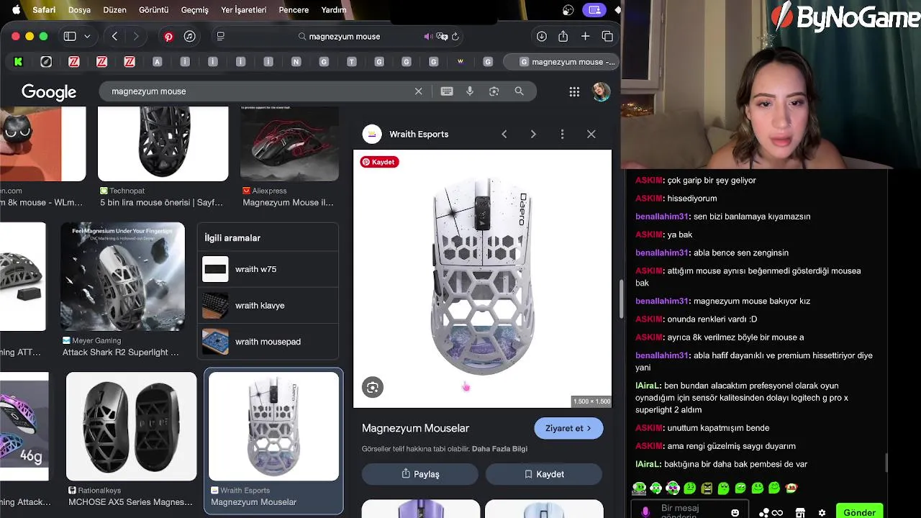Click the Paylaş share button
The width and height of the screenshot is (921, 518).
[x=420, y=474]
